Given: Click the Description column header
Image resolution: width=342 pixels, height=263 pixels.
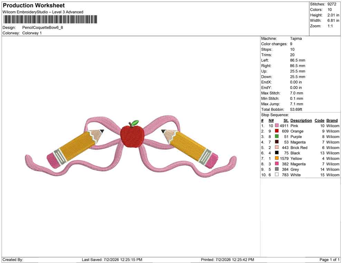Looking at the screenshot, I should (x=301, y=120).
